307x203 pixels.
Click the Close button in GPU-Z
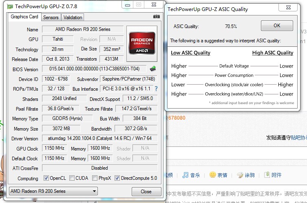146,192
